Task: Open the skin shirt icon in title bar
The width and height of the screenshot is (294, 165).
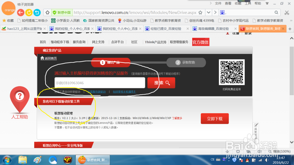Action: 267,3
